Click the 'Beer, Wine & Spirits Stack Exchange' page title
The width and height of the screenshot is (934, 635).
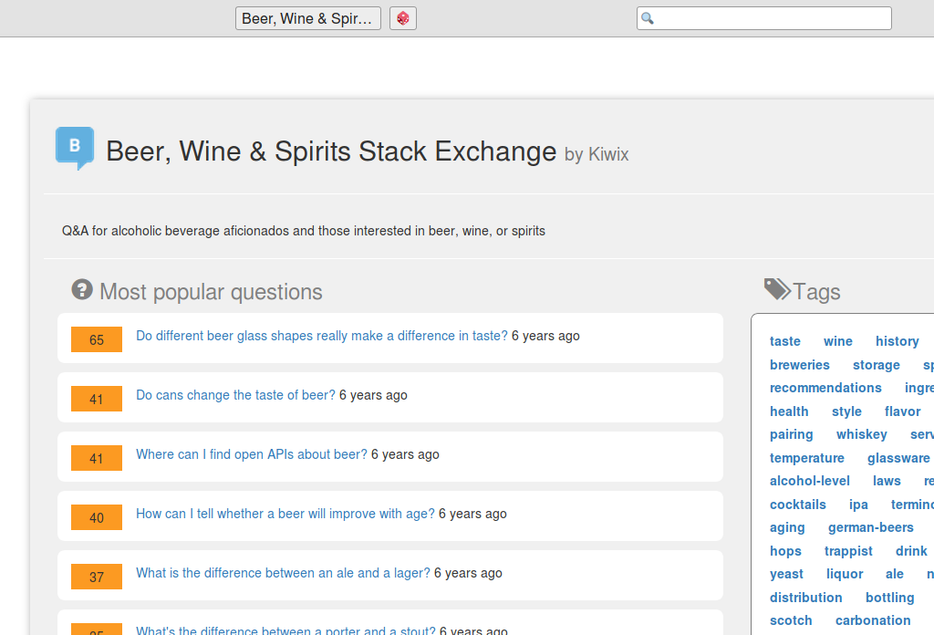point(331,151)
